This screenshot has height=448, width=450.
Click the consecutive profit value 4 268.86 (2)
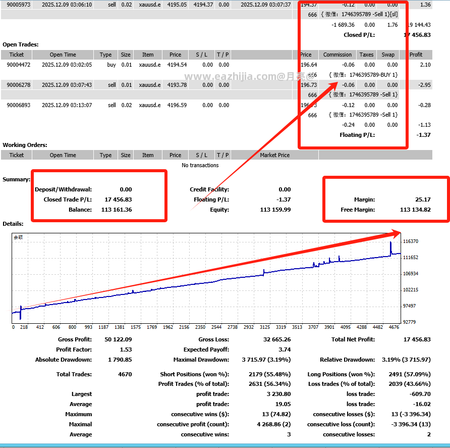274,424
